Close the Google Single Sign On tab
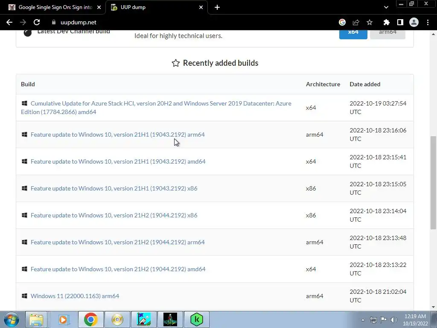This screenshot has height=328, width=437. pyautogui.click(x=99, y=7)
